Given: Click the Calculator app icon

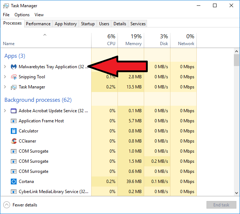Looking at the screenshot, I should (x=14, y=131).
